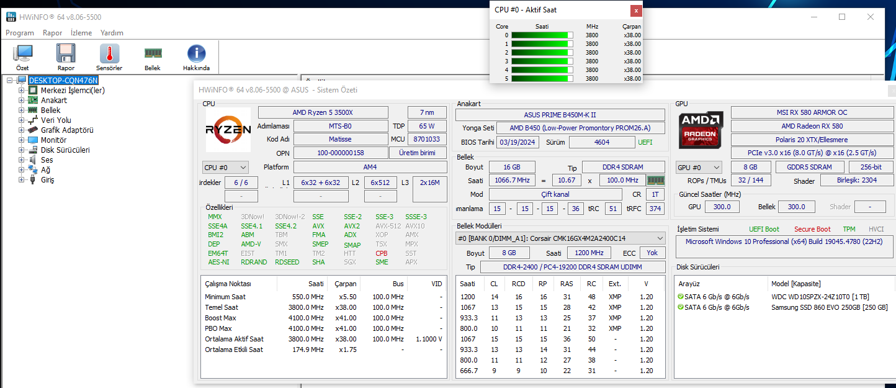Viewport: 896px width, 388px height.
Task: Select the Merkezi İşlemci(ler) tree icon
Action: pos(33,90)
